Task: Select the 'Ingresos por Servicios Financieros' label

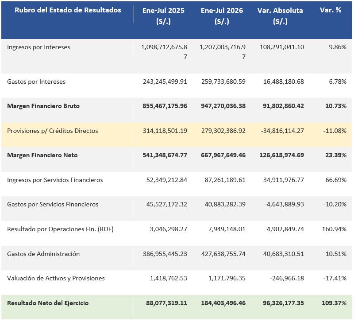Action: click(55, 180)
